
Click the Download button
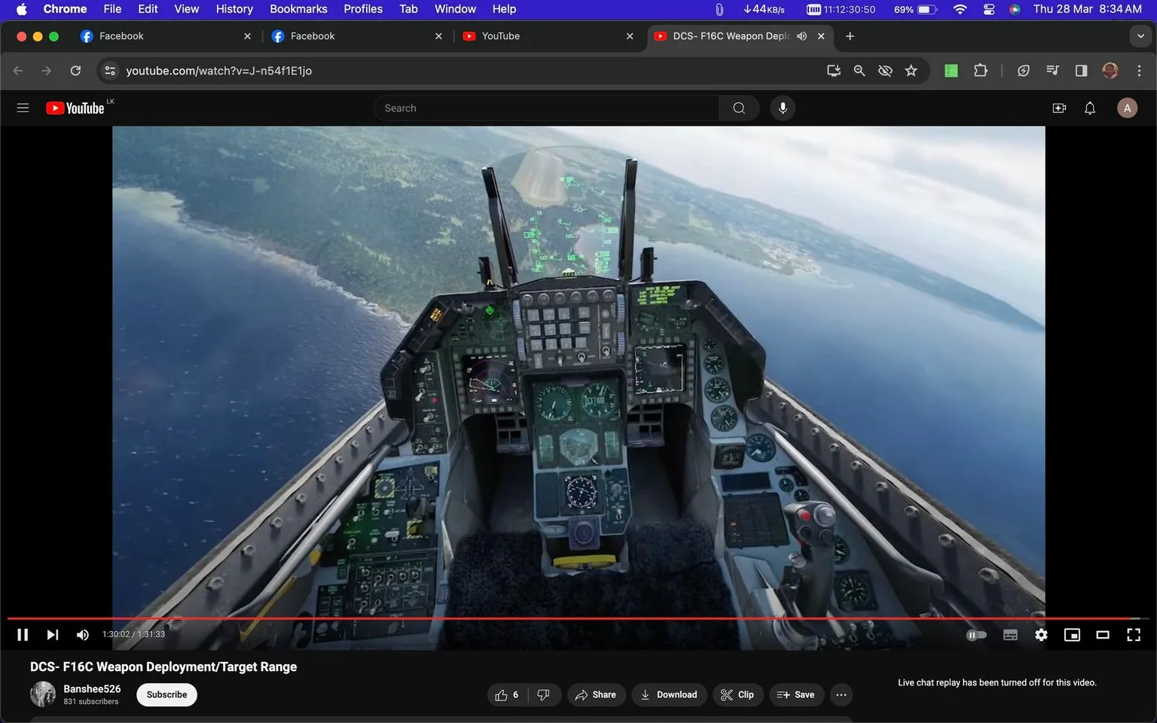(669, 694)
